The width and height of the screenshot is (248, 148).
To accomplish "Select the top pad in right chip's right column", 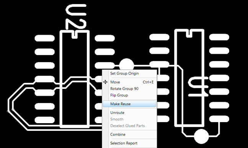I will (x=219, y=37).
